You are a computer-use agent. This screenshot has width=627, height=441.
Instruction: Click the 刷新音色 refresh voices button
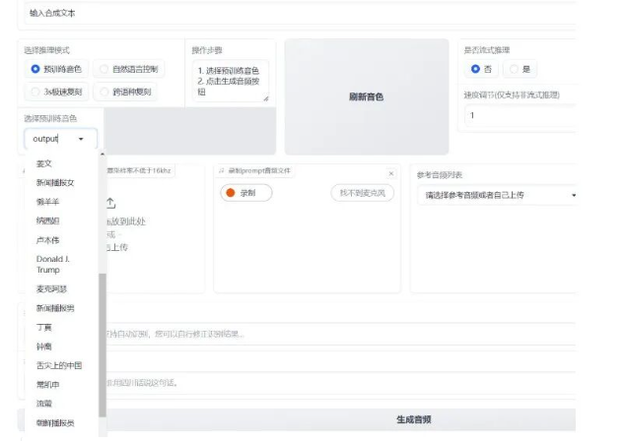[367, 96]
